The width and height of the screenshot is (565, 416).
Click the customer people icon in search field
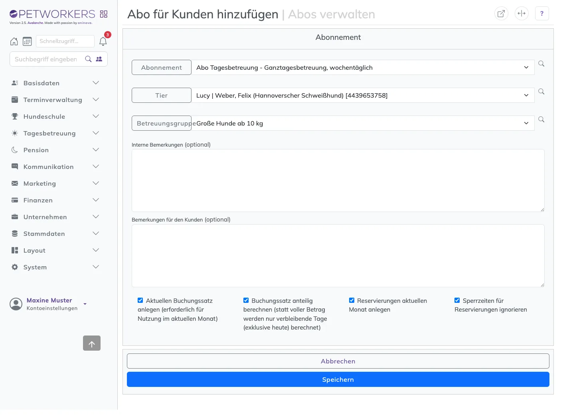99,59
